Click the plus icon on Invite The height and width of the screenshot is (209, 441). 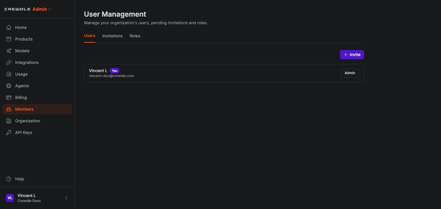[x=346, y=55]
